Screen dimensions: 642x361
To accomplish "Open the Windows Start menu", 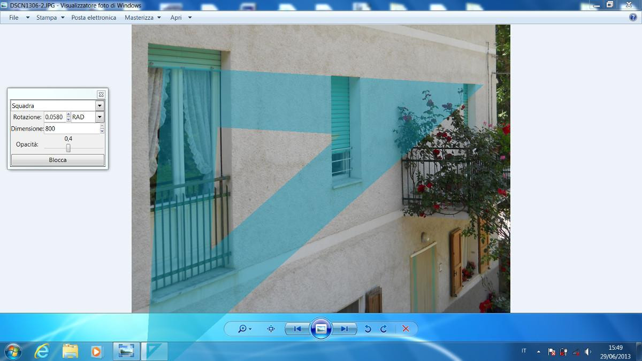I will click(12, 351).
